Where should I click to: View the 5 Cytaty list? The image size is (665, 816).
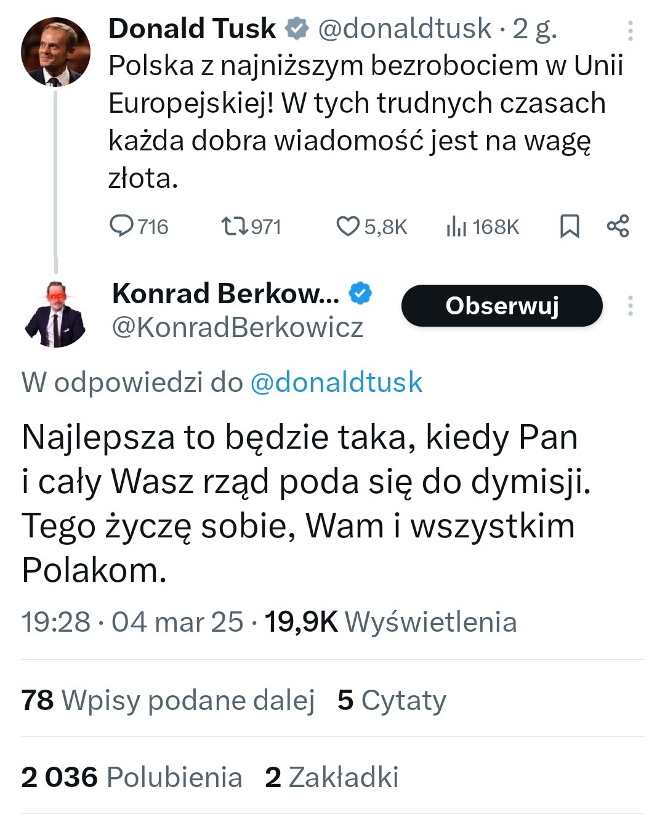click(392, 700)
